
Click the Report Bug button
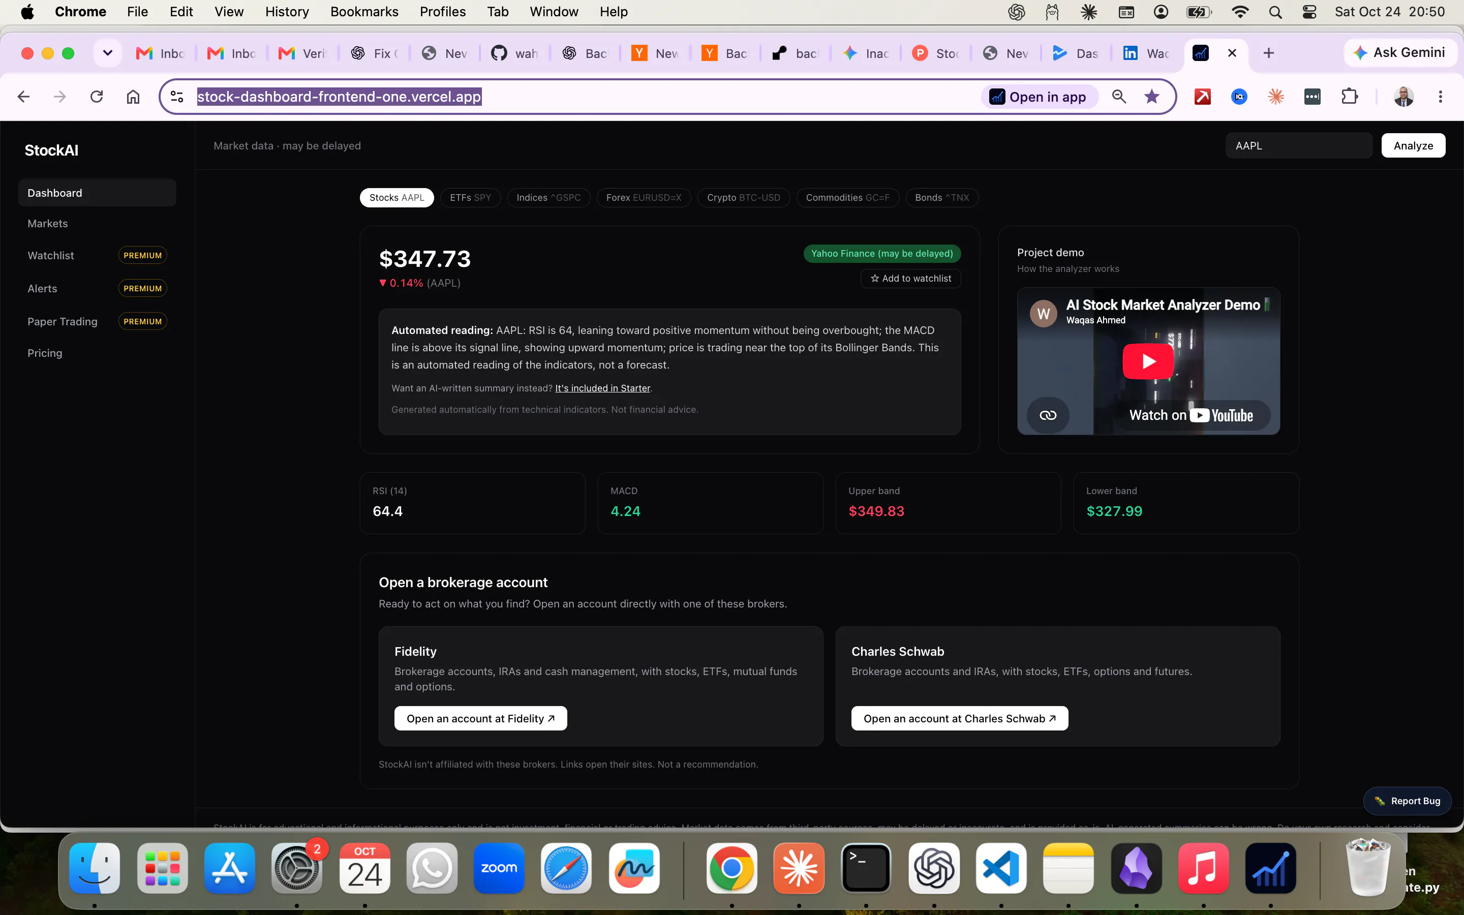(x=1407, y=801)
